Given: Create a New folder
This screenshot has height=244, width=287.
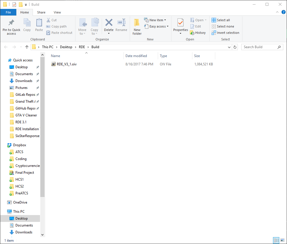Looking at the screenshot, I should (137, 27).
